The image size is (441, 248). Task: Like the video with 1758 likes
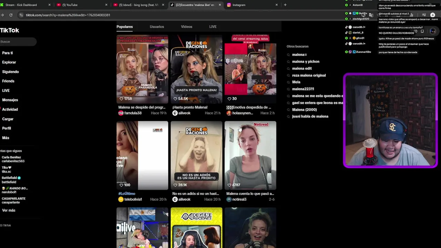pos(121,99)
